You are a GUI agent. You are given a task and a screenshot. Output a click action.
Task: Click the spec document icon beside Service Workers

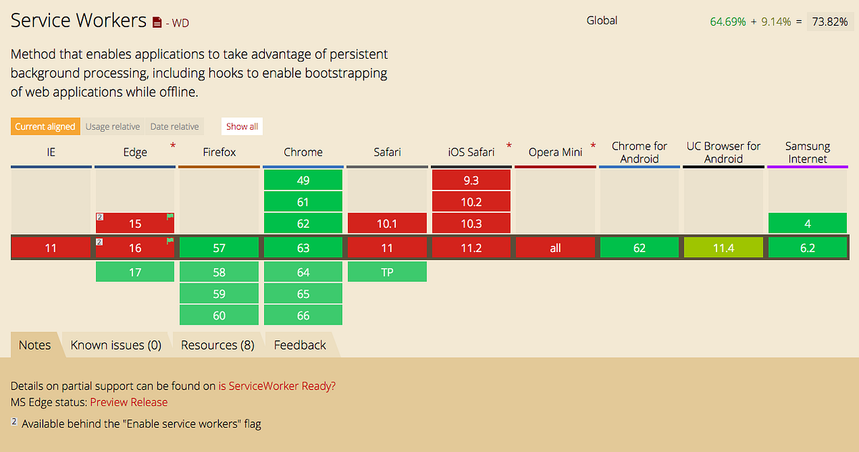157,22
